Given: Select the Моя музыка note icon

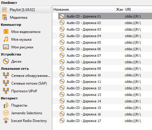Looking at the screenshot, I should pyautogui.click(x=6, y=39).
